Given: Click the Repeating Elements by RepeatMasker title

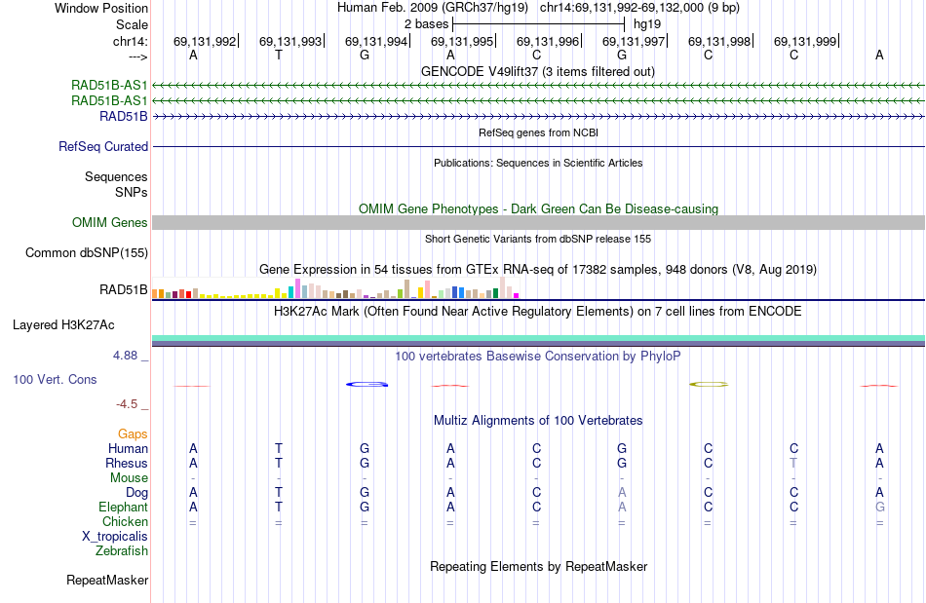Looking at the screenshot, I should (x=538, y=567).
